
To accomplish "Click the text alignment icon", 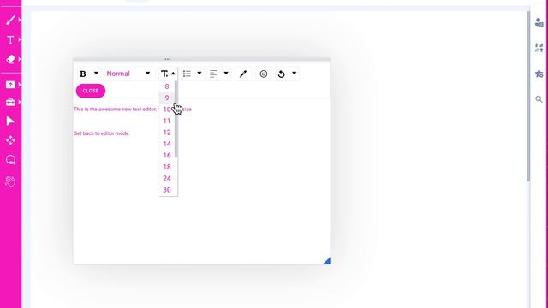I will 213,74.
